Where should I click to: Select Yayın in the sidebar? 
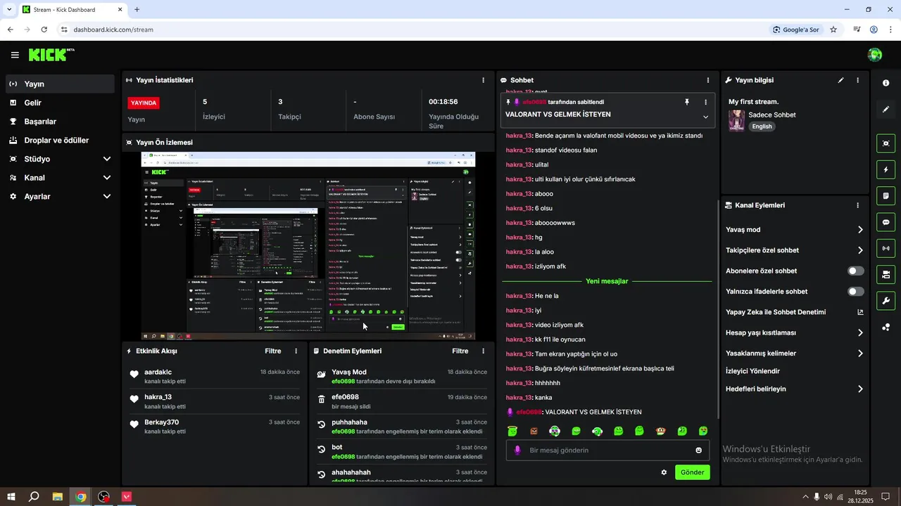60,84
